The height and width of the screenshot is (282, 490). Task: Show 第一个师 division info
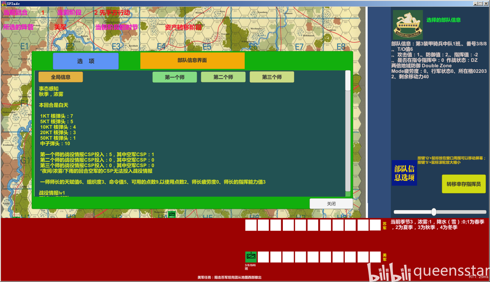click(x=175, y=77)
